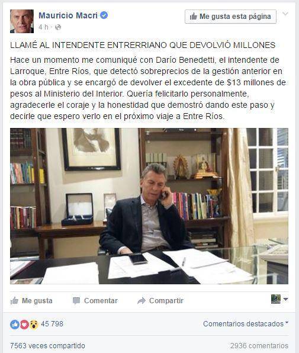Select the Compartir action

(160, 300)
